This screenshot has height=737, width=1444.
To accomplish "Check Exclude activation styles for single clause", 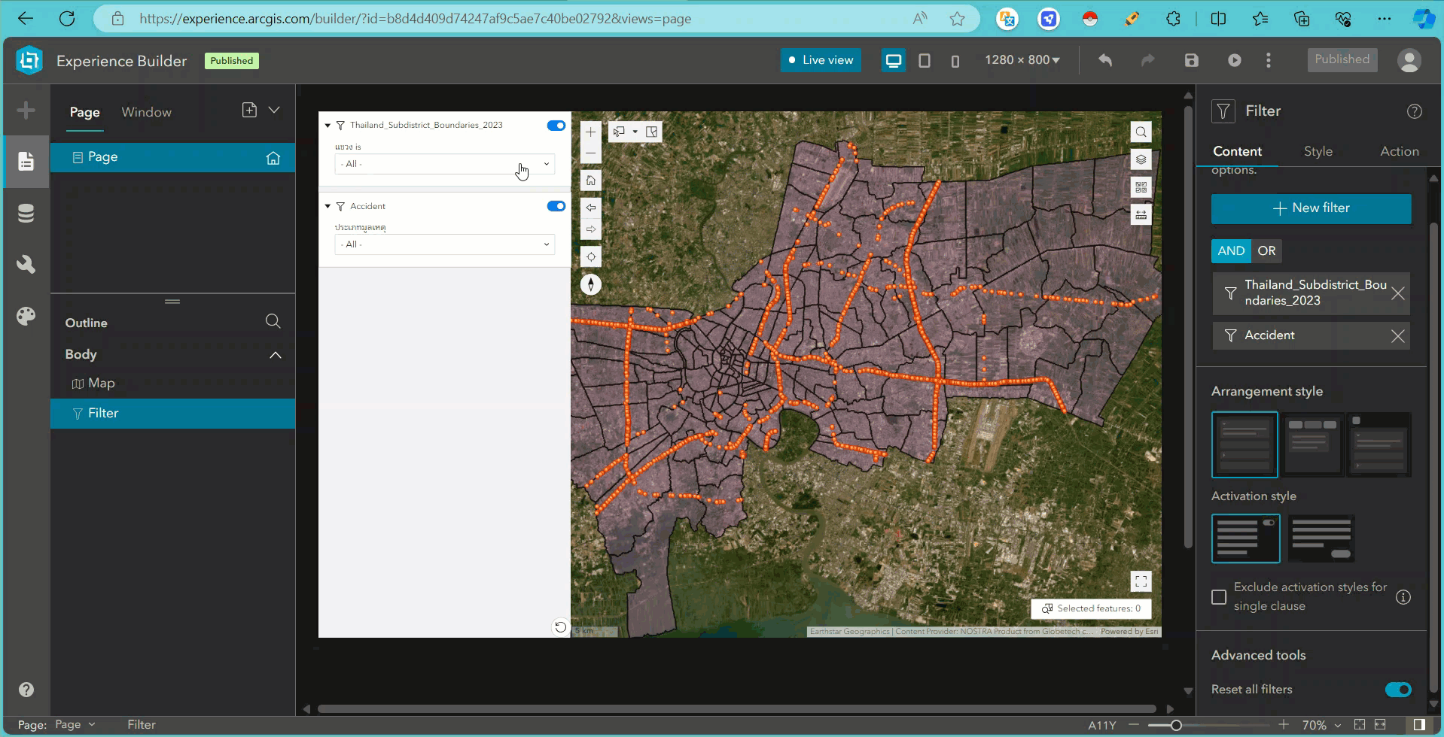I will click(1217, 596).
